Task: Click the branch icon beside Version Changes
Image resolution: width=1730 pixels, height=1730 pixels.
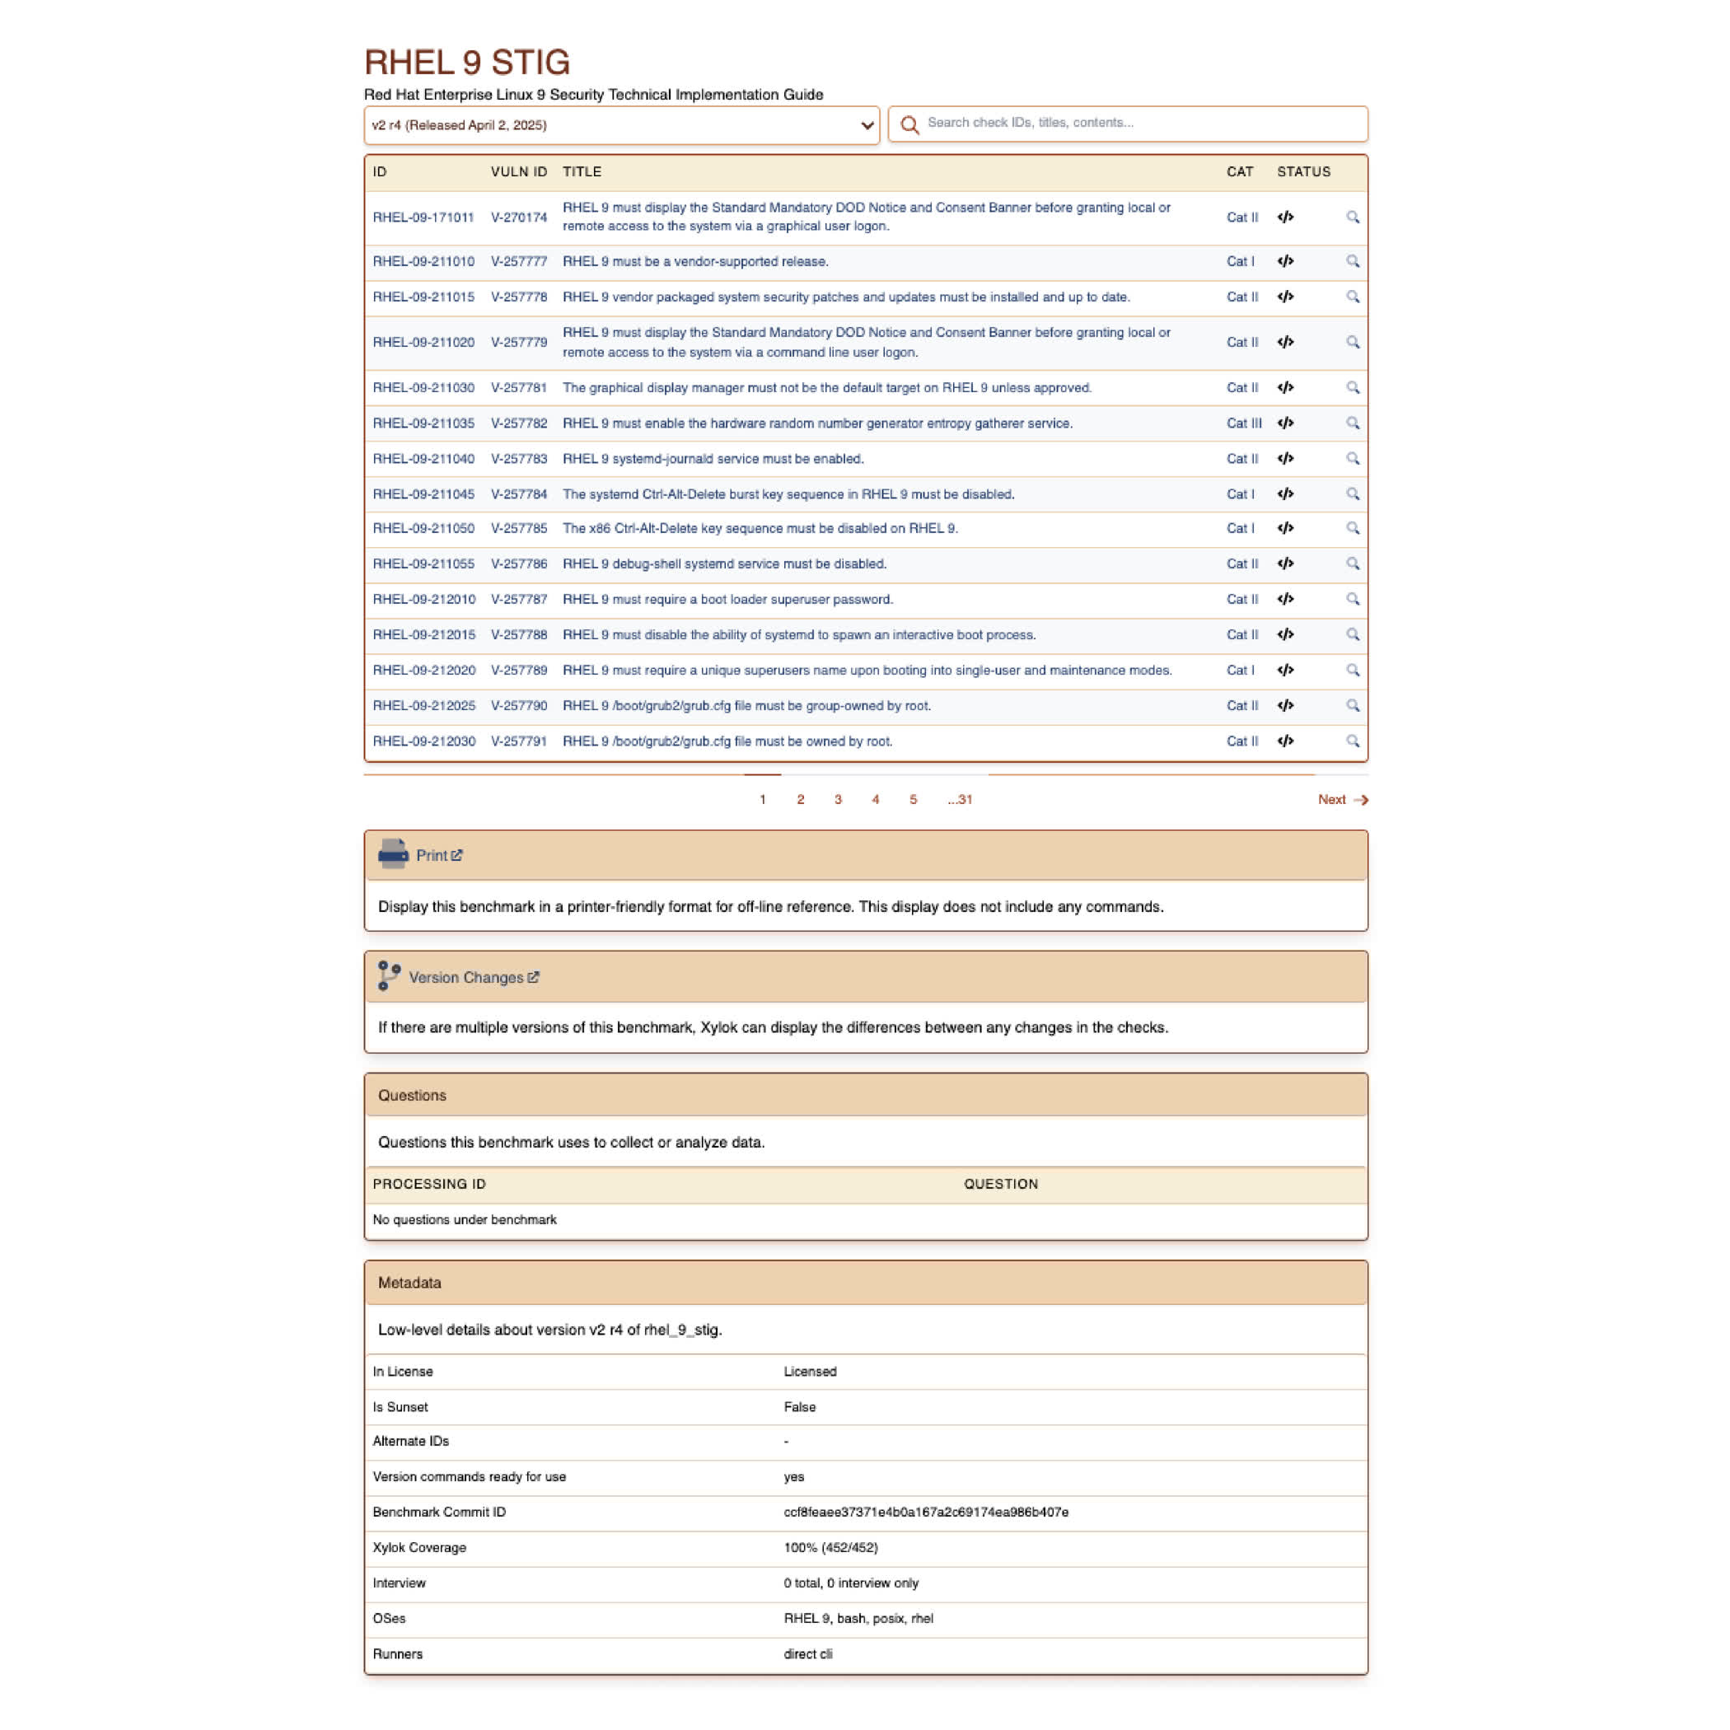Action: tap(389, 976)
